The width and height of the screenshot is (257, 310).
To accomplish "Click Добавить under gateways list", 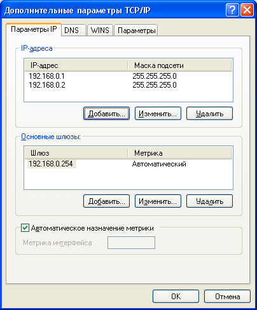I will (x=106, y=201).
